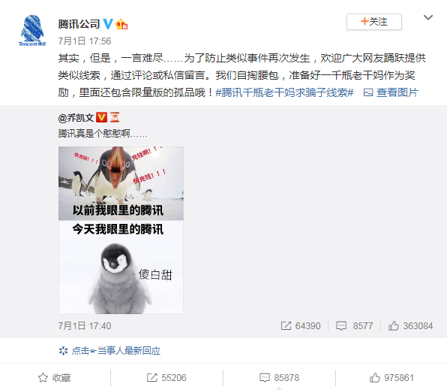
Task: Like the original post with 363084 likes
Action: click(x=410, y=325)
